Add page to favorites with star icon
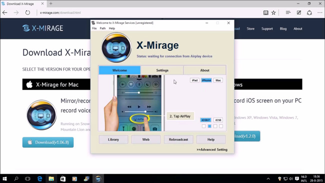This screenshot has height=183, width=325. click(x=273, y=12)
